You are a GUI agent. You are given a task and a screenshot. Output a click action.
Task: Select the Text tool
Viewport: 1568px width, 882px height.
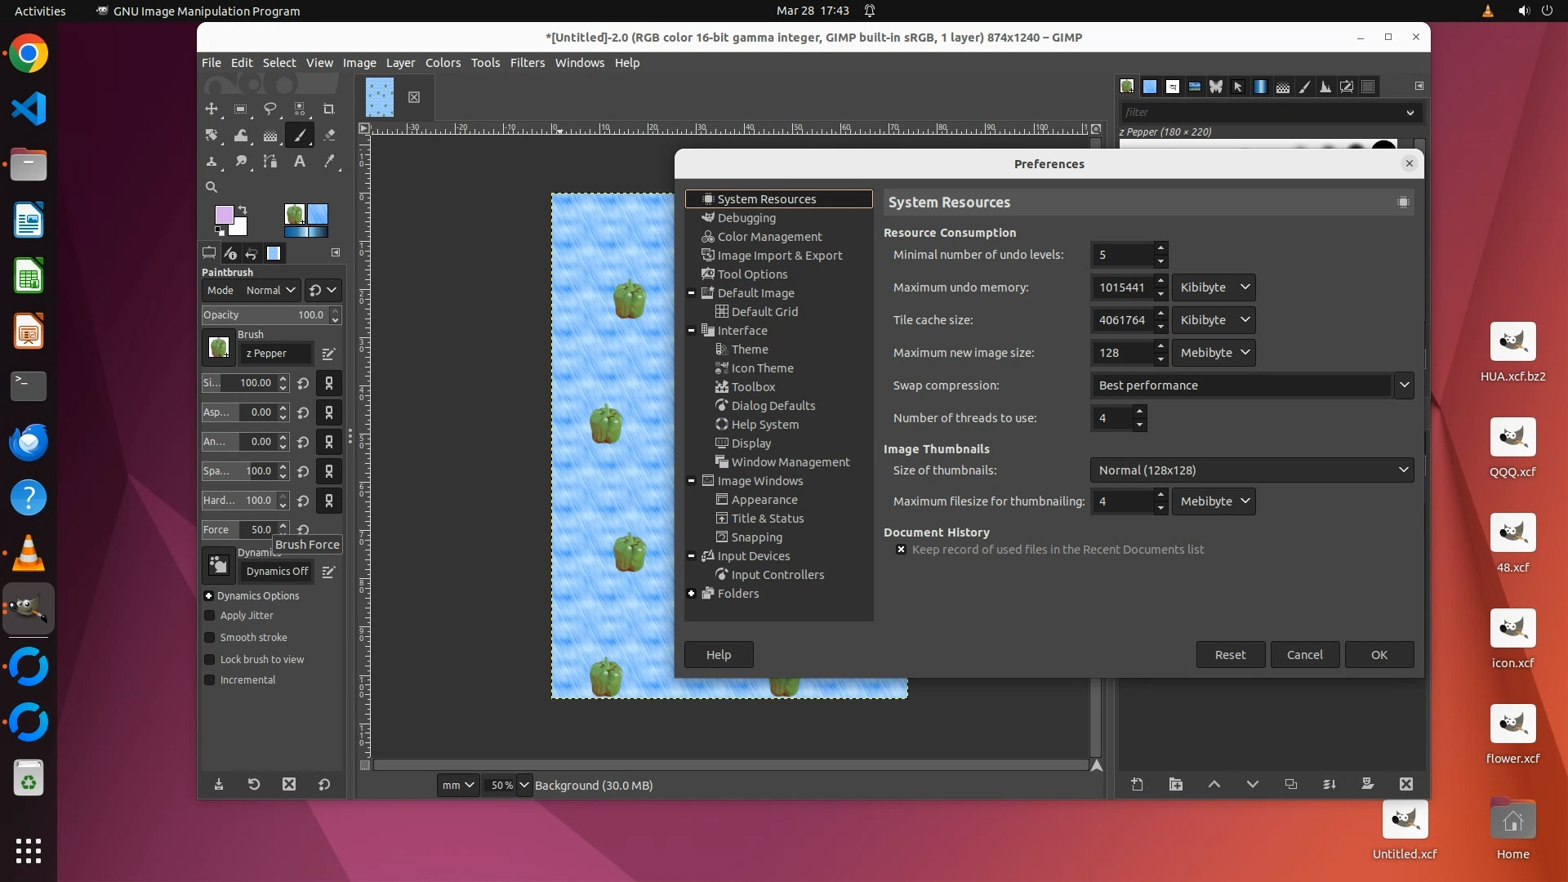[x=300, y=162]
